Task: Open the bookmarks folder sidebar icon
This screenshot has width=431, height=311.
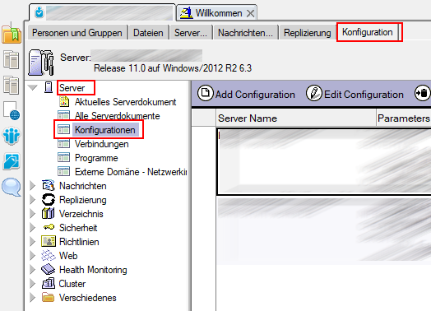Action: (x=12, y=34)
